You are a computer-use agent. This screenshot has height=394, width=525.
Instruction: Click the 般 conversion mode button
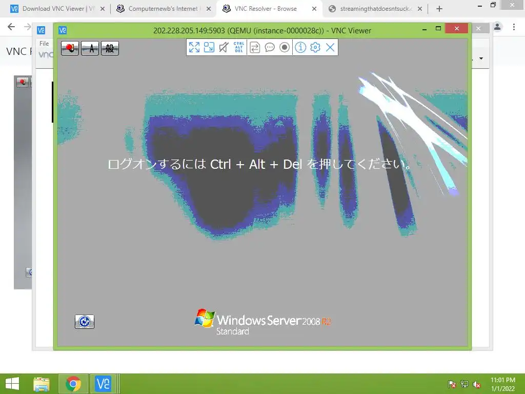pos(110,48)
